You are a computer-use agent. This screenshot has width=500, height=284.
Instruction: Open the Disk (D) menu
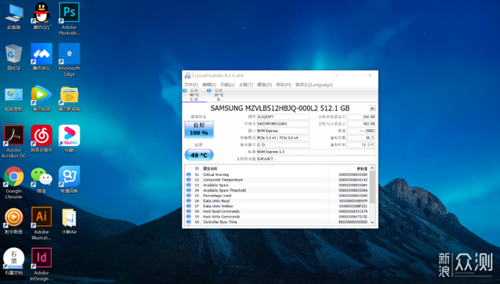(x=265, y=84)
